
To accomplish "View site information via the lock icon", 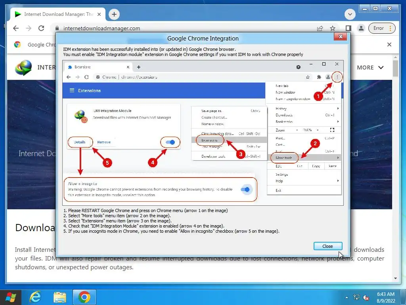I will click(57, 28).
